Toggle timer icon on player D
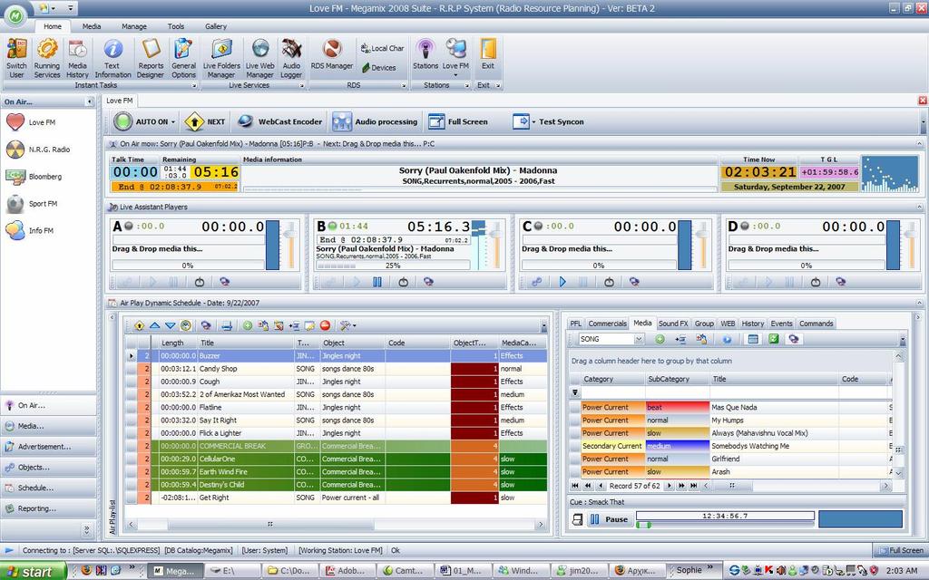The width and height of the screenshot is (929, 580). [x=816, y=283]
